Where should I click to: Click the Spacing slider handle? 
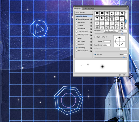point(124,57)
